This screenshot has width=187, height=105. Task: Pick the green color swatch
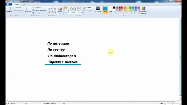[x=130, y=8]
